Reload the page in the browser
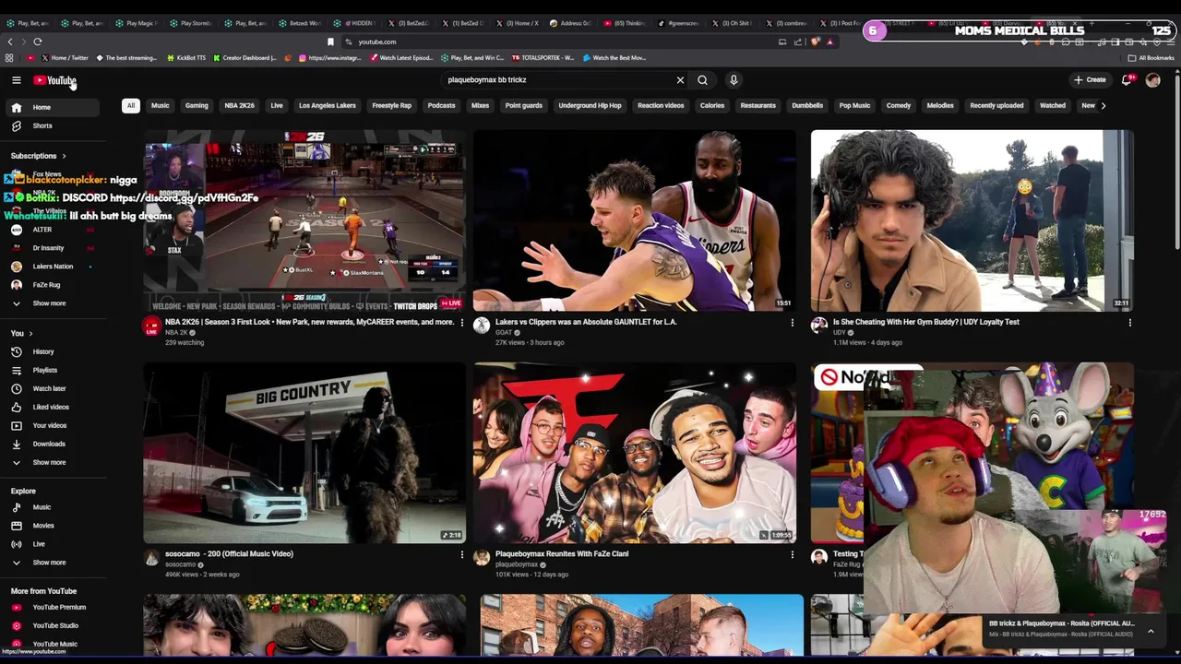The width and height of the screenshot is (1181, 664). click(x=38, y=41)
